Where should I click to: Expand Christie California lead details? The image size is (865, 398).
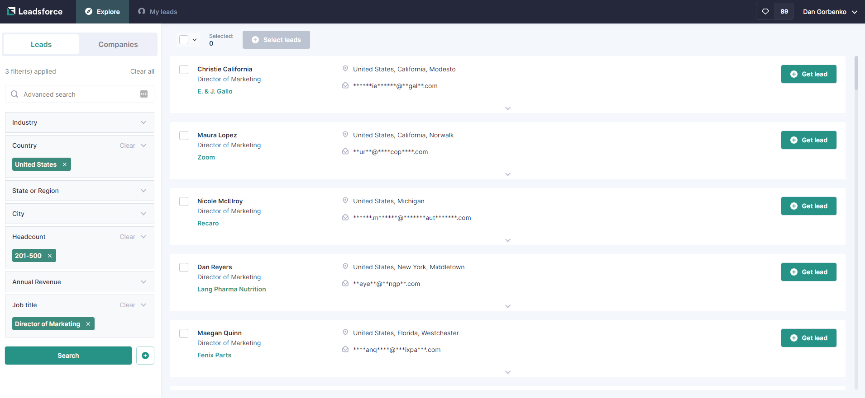click(x=508, y=108)
